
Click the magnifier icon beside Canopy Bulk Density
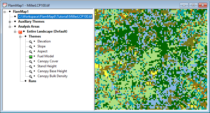(x=31, y=77)
